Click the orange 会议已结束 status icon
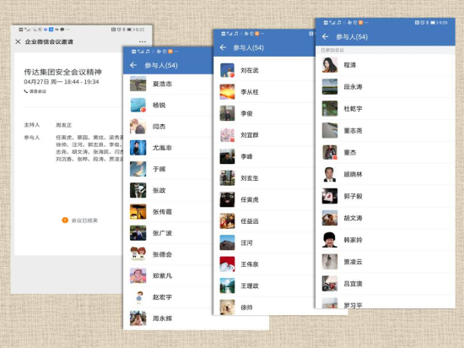Viewport: 464px width, 348px height. coord(65,220)
